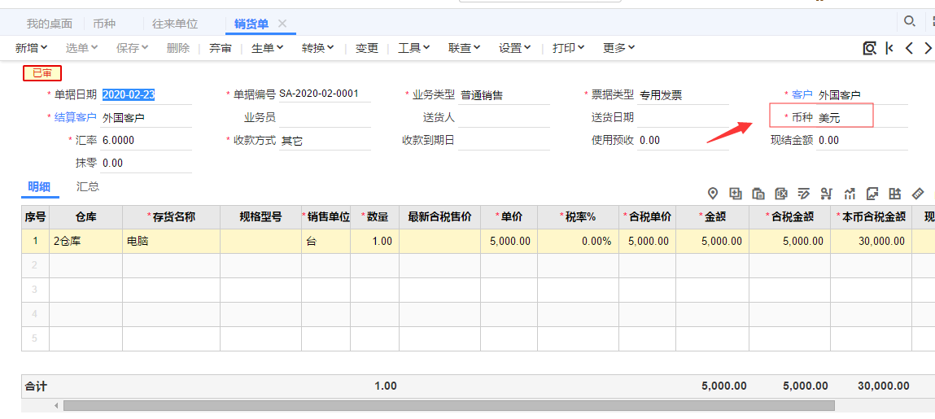Open the 生单 dropdown menu
Viewport: 935px width, 419px height.
(267, 48)
